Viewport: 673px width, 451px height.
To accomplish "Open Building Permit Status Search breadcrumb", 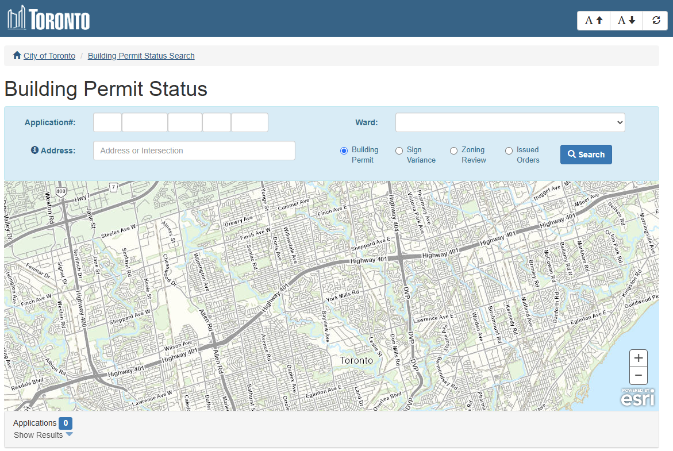I will coord(141,56).
